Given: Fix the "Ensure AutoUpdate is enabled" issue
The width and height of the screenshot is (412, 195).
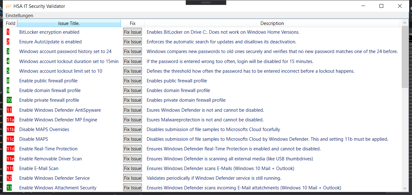Looking at the screenshot, I should tap(132, 41).
